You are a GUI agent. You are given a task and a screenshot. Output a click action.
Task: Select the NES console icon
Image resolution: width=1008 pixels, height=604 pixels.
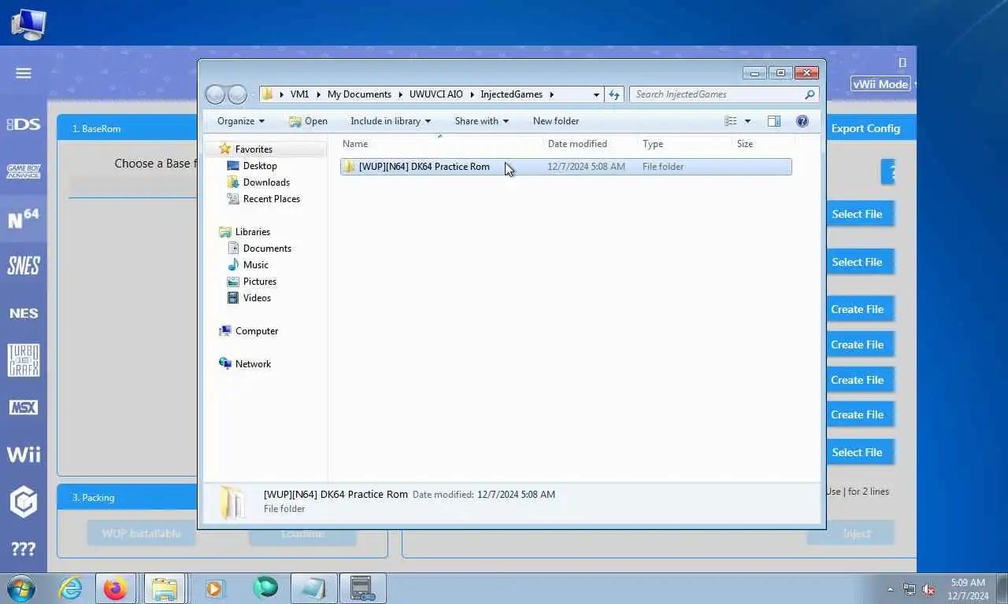pos(24,313)
